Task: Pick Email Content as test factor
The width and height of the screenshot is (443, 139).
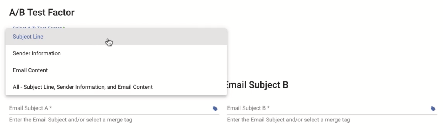Action: pyautogui.click(x=116, y=70)
